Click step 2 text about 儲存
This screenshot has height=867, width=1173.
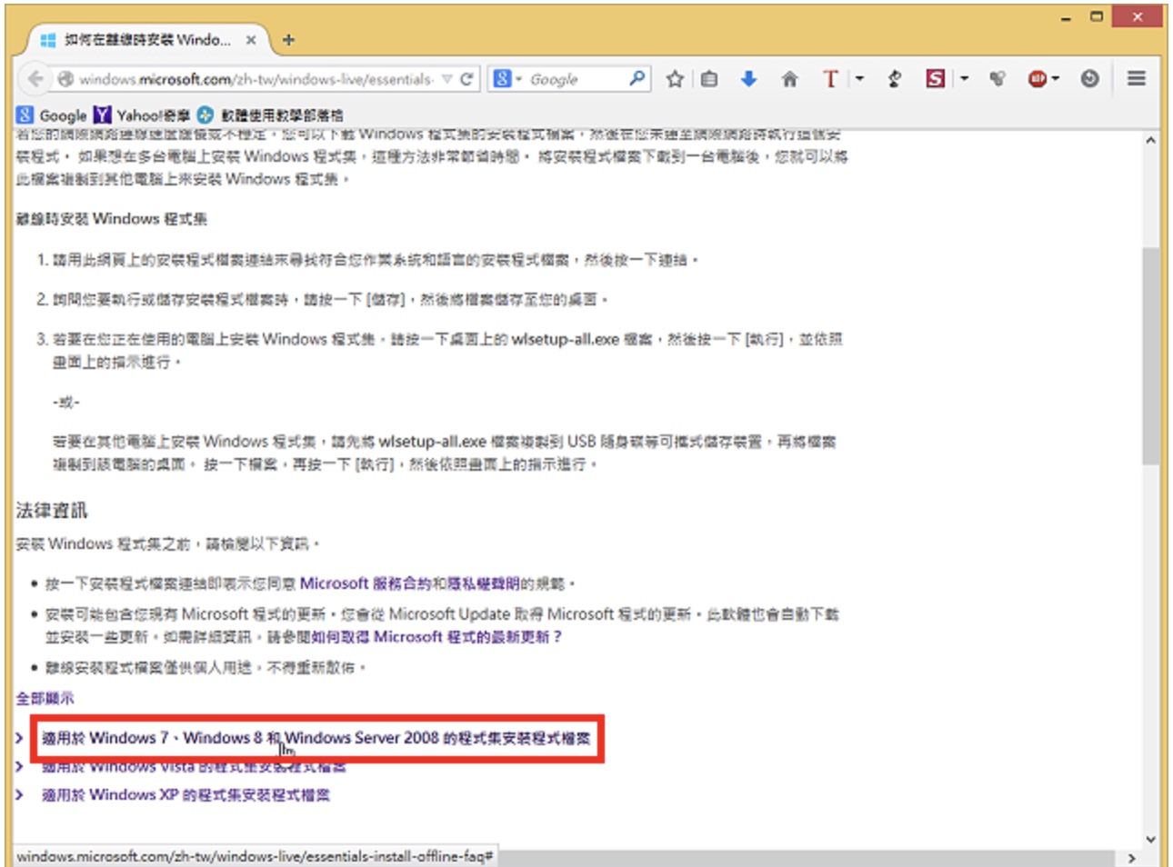(330, 299)
